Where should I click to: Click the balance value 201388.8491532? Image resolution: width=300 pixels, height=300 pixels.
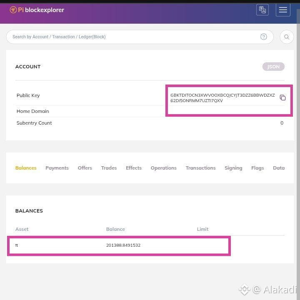(x=123, y=245)
